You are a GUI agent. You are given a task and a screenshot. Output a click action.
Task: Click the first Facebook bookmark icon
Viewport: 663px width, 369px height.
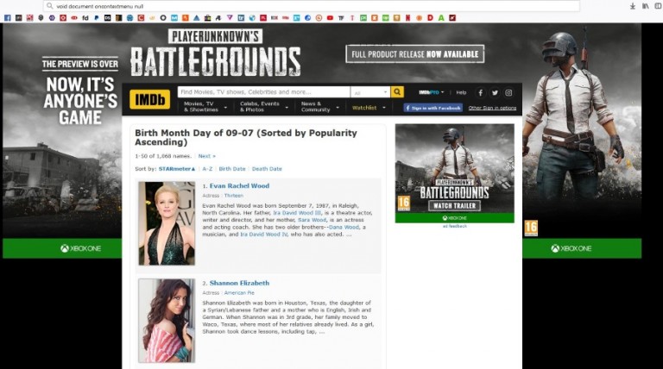[x=8, y=17]
